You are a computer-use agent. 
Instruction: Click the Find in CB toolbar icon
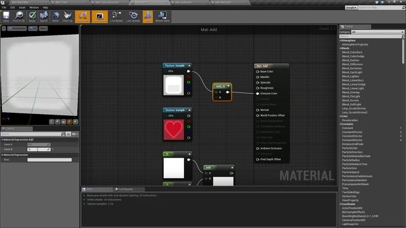point(18,16)
